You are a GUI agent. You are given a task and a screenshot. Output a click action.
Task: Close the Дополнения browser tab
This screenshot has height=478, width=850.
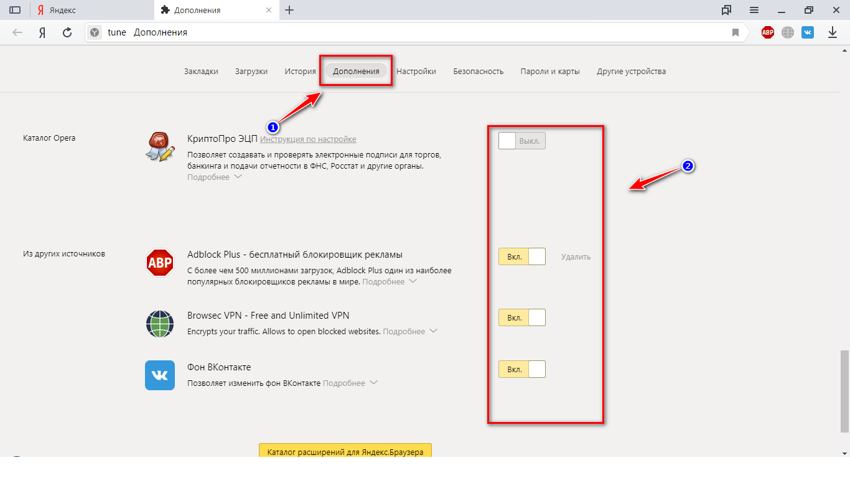(268, 10)
